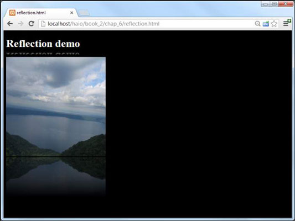
Task: Select the reflection.html tab
Action: (41, 13)
